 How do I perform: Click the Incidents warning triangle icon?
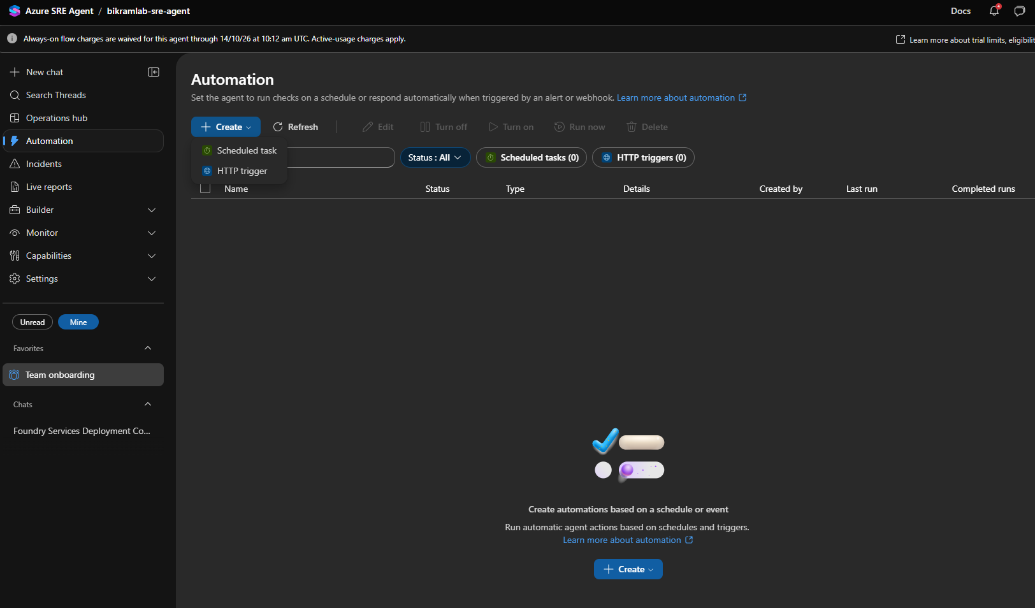coord(15,164)
